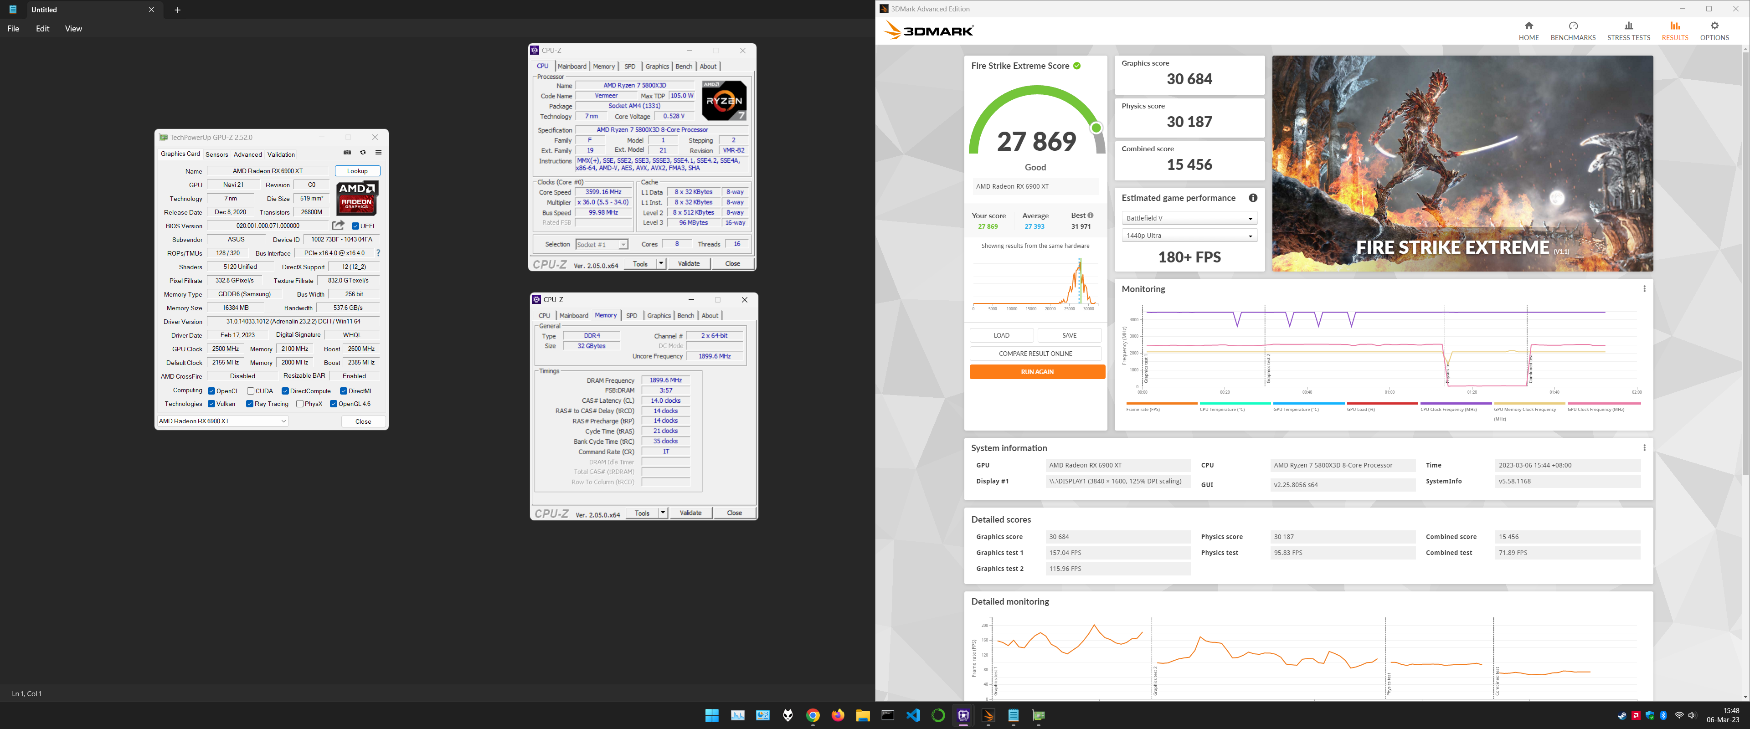Open the Socket #1 selection dropdown in CPU-Z
Screen dimensions: 1750x729
(x=602, y=245)
